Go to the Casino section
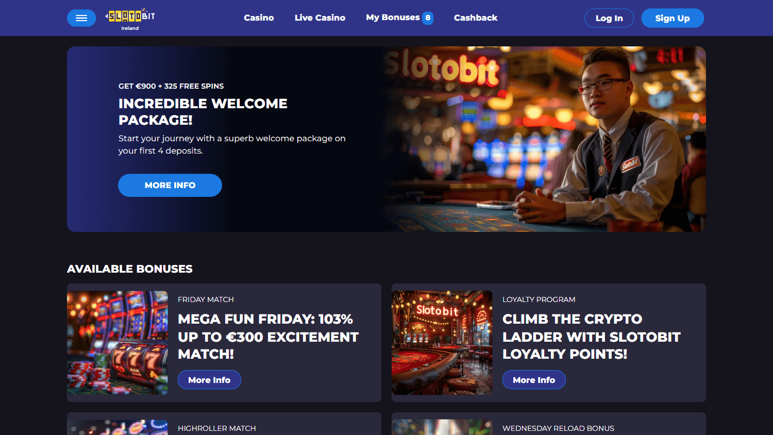 [x=259, y=18]
